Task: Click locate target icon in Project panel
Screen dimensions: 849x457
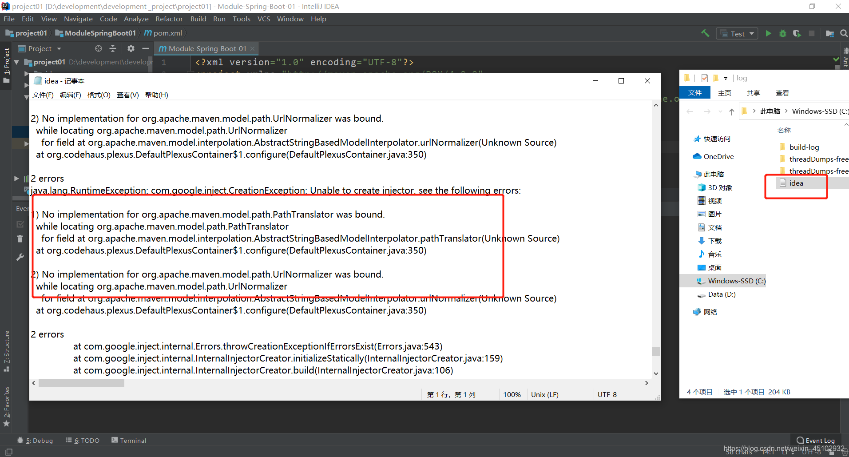Action: (x=99, y=48)
